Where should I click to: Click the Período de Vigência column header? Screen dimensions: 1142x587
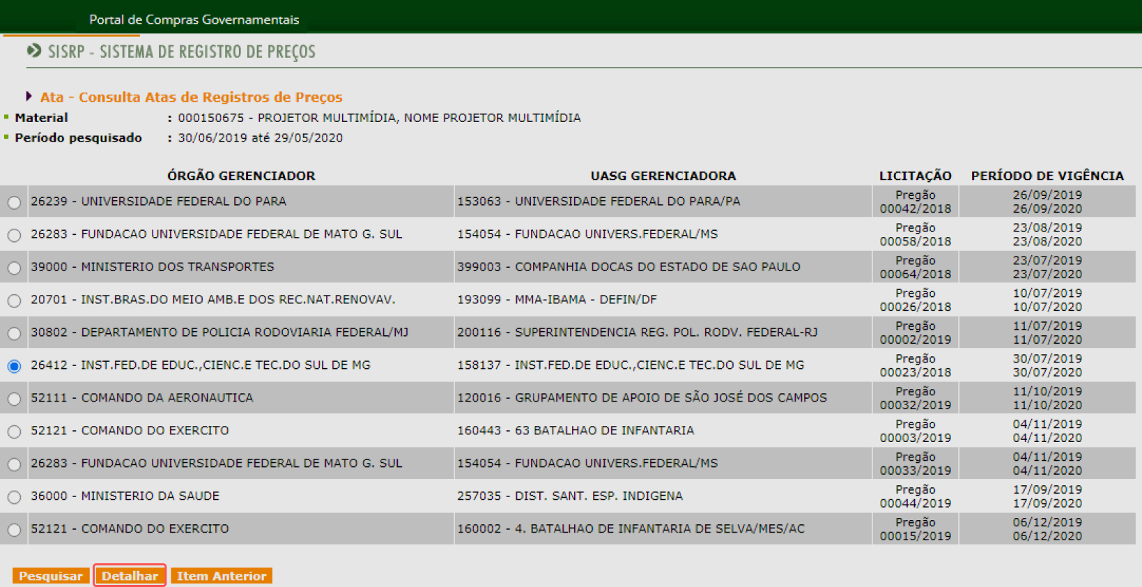(1047, 176)
